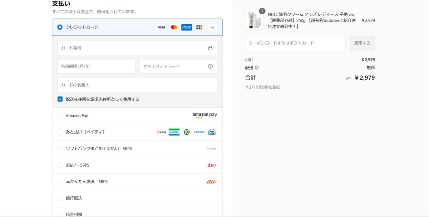Select auかんたん決済 - SBPS option
The height and width of the screenshot is (217, 429).
(60, 182)
